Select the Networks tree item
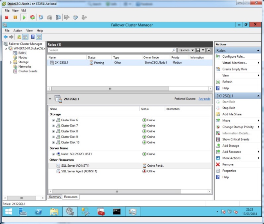Image resolution: width=264 pixels, height=224 pixels. 25,67
